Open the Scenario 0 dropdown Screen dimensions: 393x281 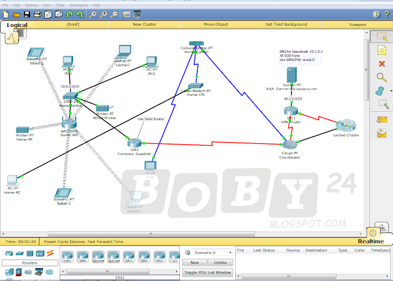click(212, 252)
